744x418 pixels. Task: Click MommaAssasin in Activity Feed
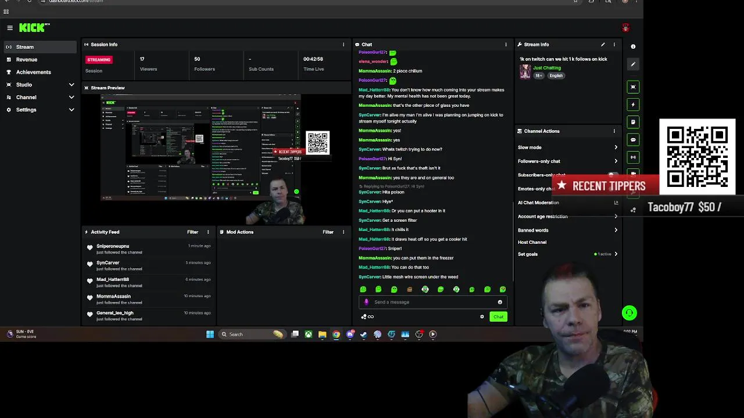pyautogui.click(x=113, y=296)
